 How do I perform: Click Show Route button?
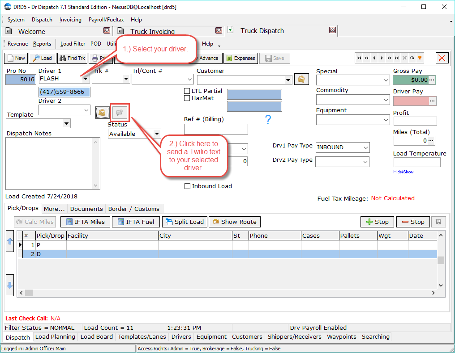pos(235,222)
